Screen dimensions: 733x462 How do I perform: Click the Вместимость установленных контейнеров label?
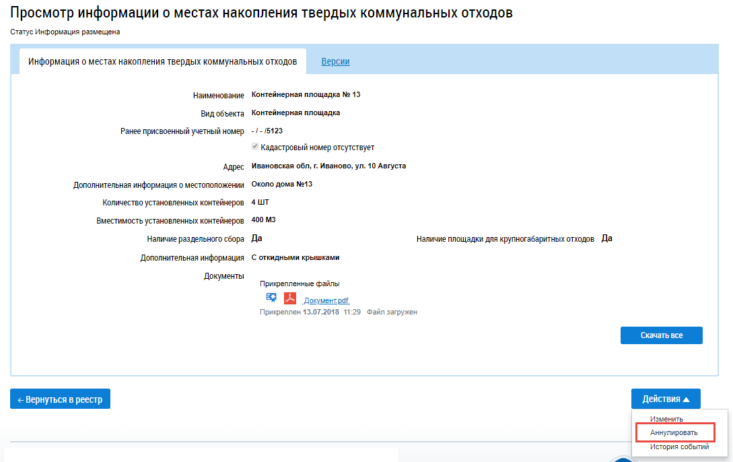[x=170, y=221]
